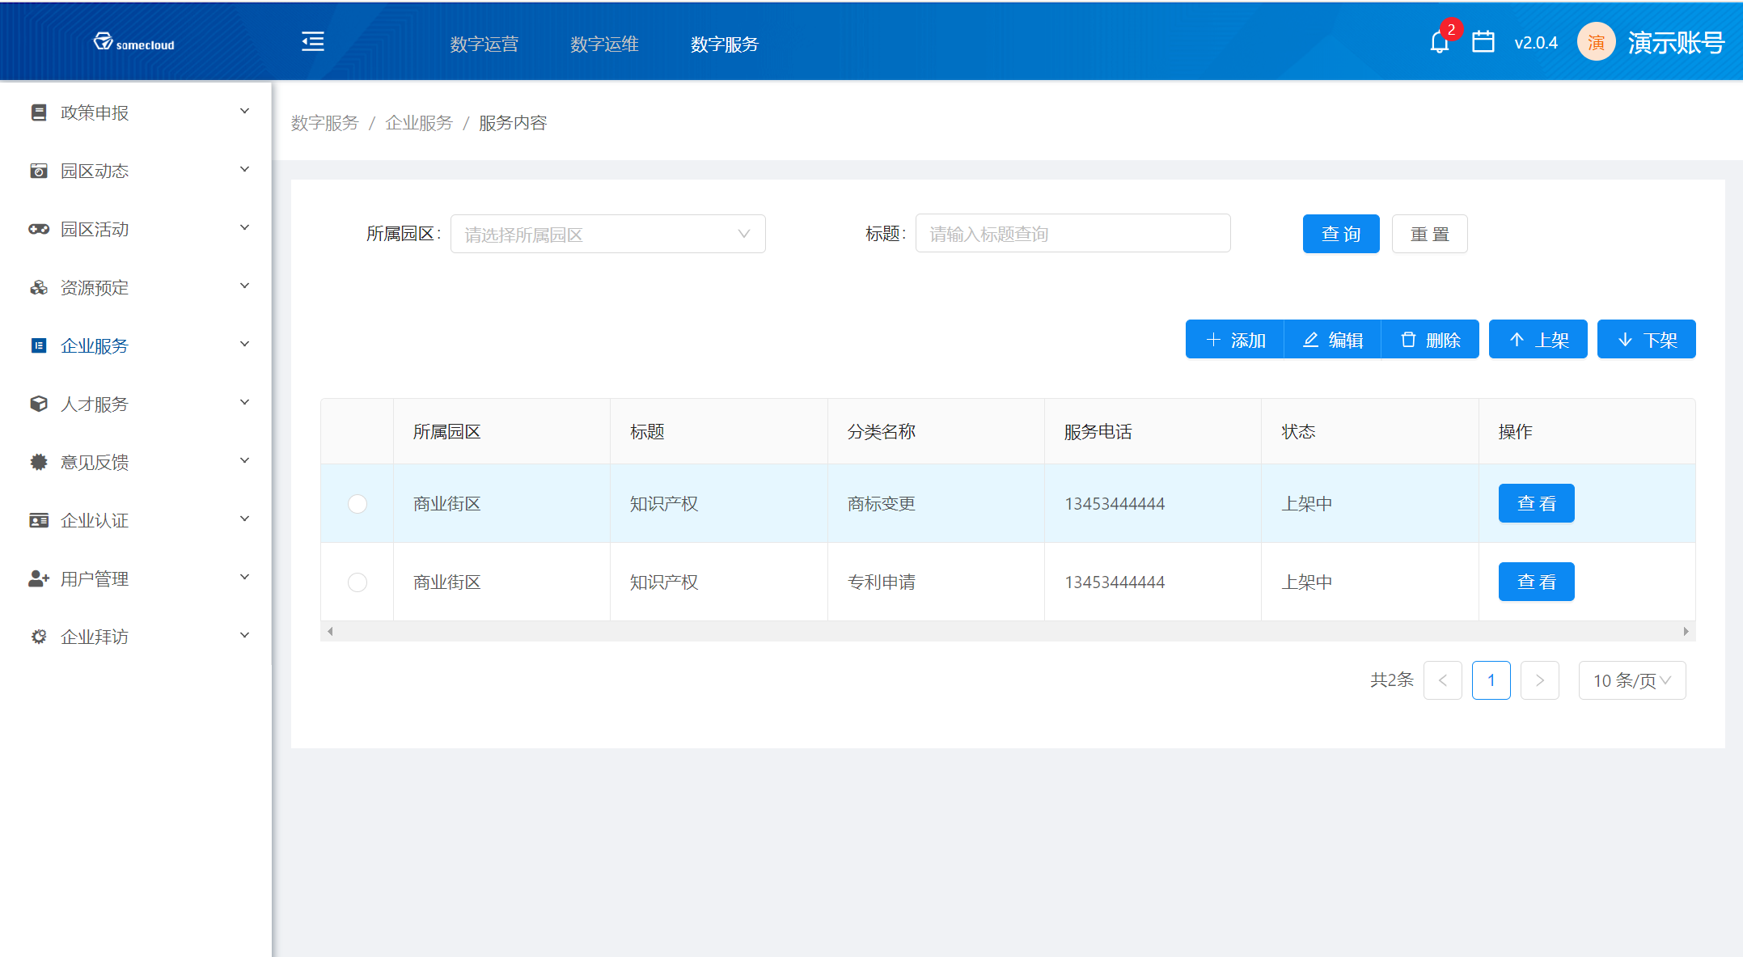Expand 园区活动 menu chevron
Viewport: 1743px width, 957px height.
[x=244, y=227]
